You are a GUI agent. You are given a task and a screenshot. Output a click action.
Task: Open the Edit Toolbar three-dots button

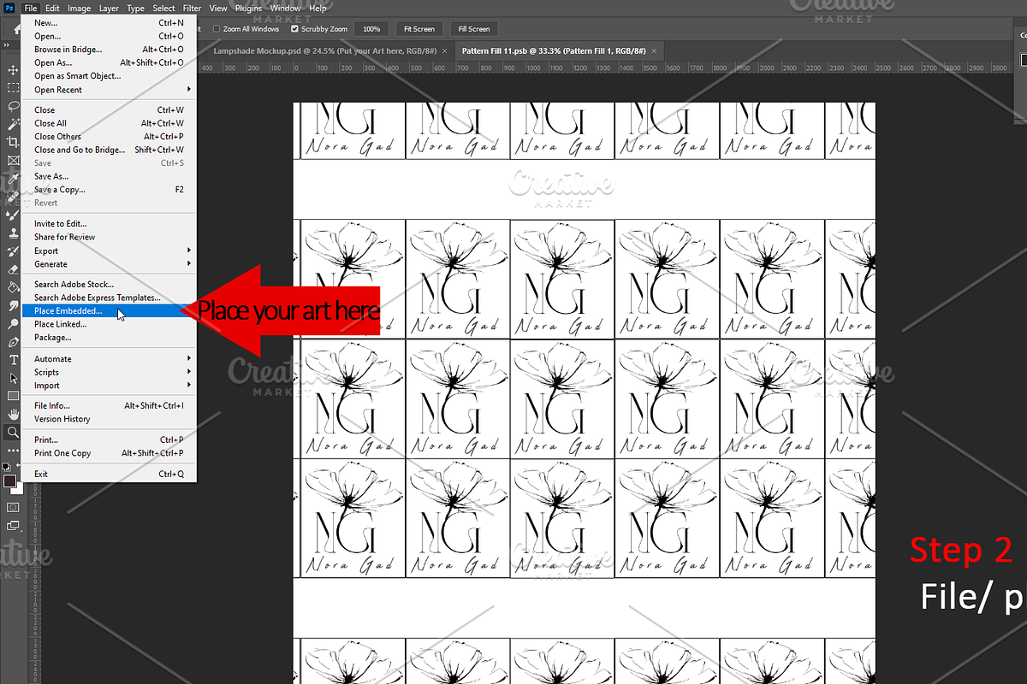coord(13,450)
